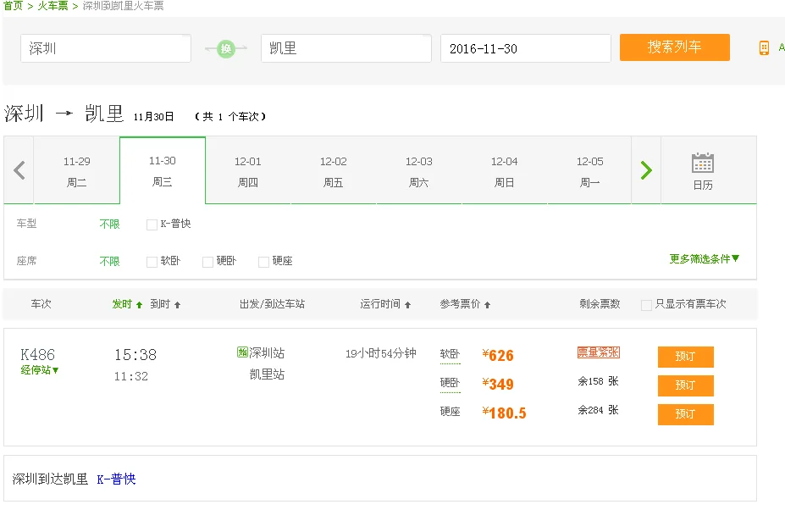
Task: Select the 12-01 周四 date tab
Action: pos(247,169)
